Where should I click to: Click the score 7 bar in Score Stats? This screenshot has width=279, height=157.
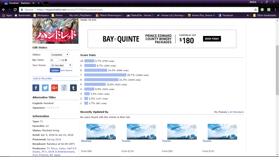click(105, 75)
